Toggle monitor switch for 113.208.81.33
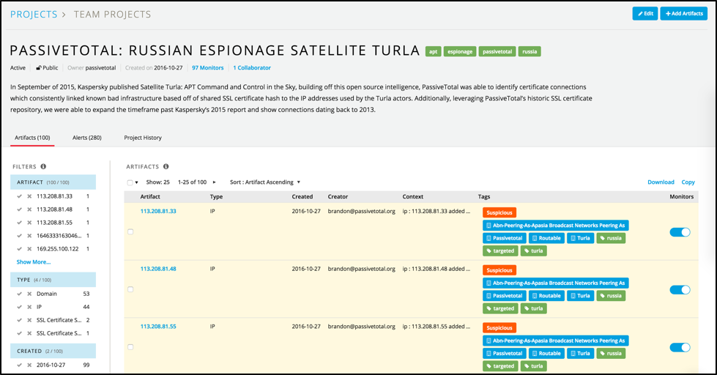The image size is (717, 375). [x=680, y=232]
